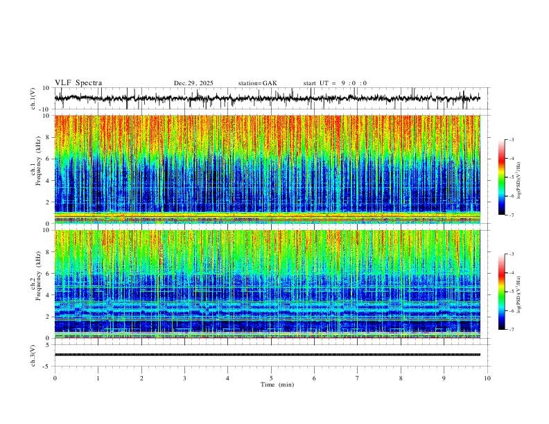549x424 pixels.
Task: Click the "ch.3(V)" axis label
Action: click(33, 355)
